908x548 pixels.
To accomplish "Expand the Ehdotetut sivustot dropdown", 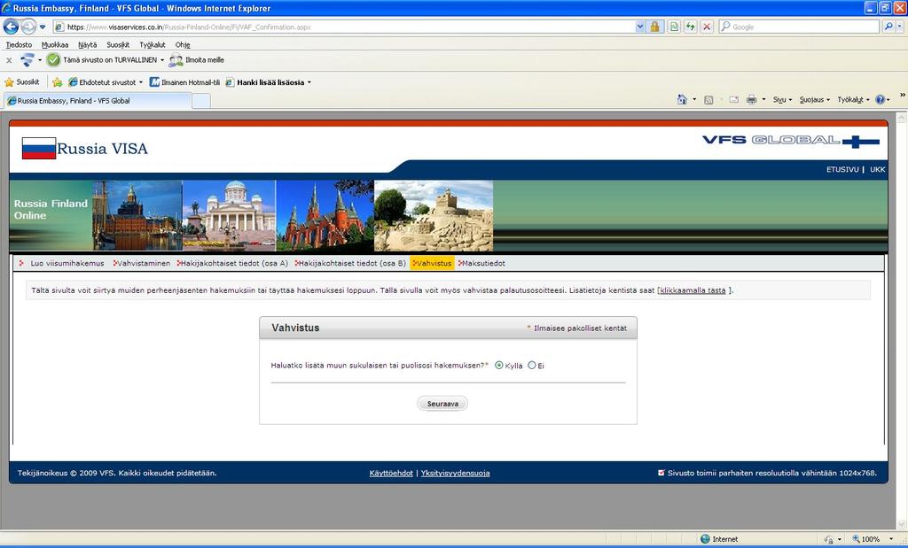I will [141, 82].
